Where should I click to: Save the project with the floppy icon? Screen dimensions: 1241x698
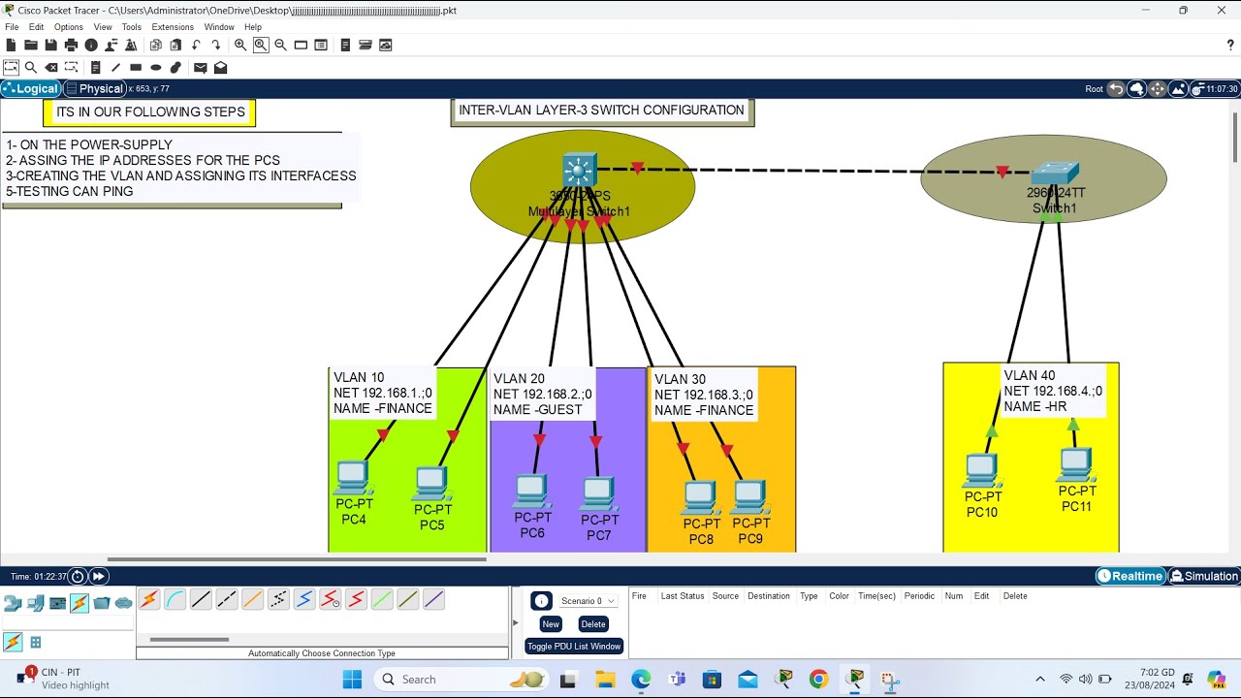click(x=51, y=45)
